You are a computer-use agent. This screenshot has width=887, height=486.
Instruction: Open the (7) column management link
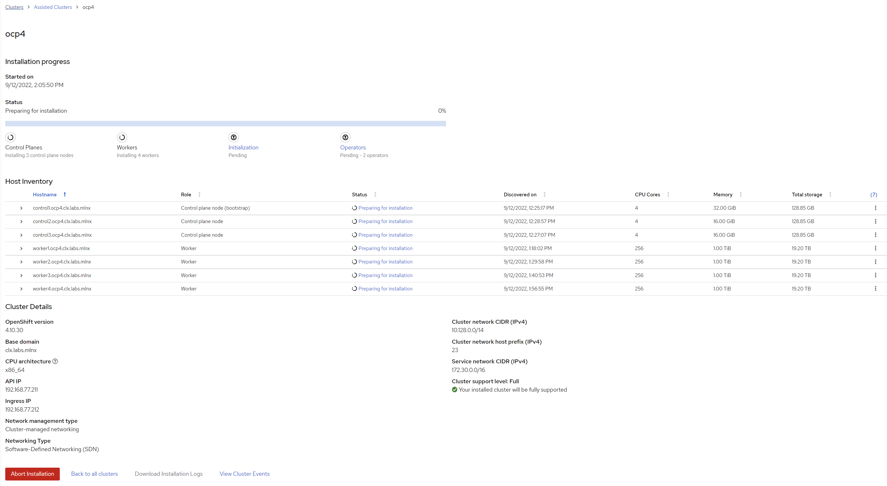click(x=874, y=195)
